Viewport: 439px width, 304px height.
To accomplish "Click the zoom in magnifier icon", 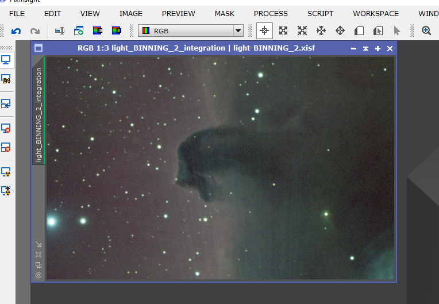I will (x=426, y=30).
